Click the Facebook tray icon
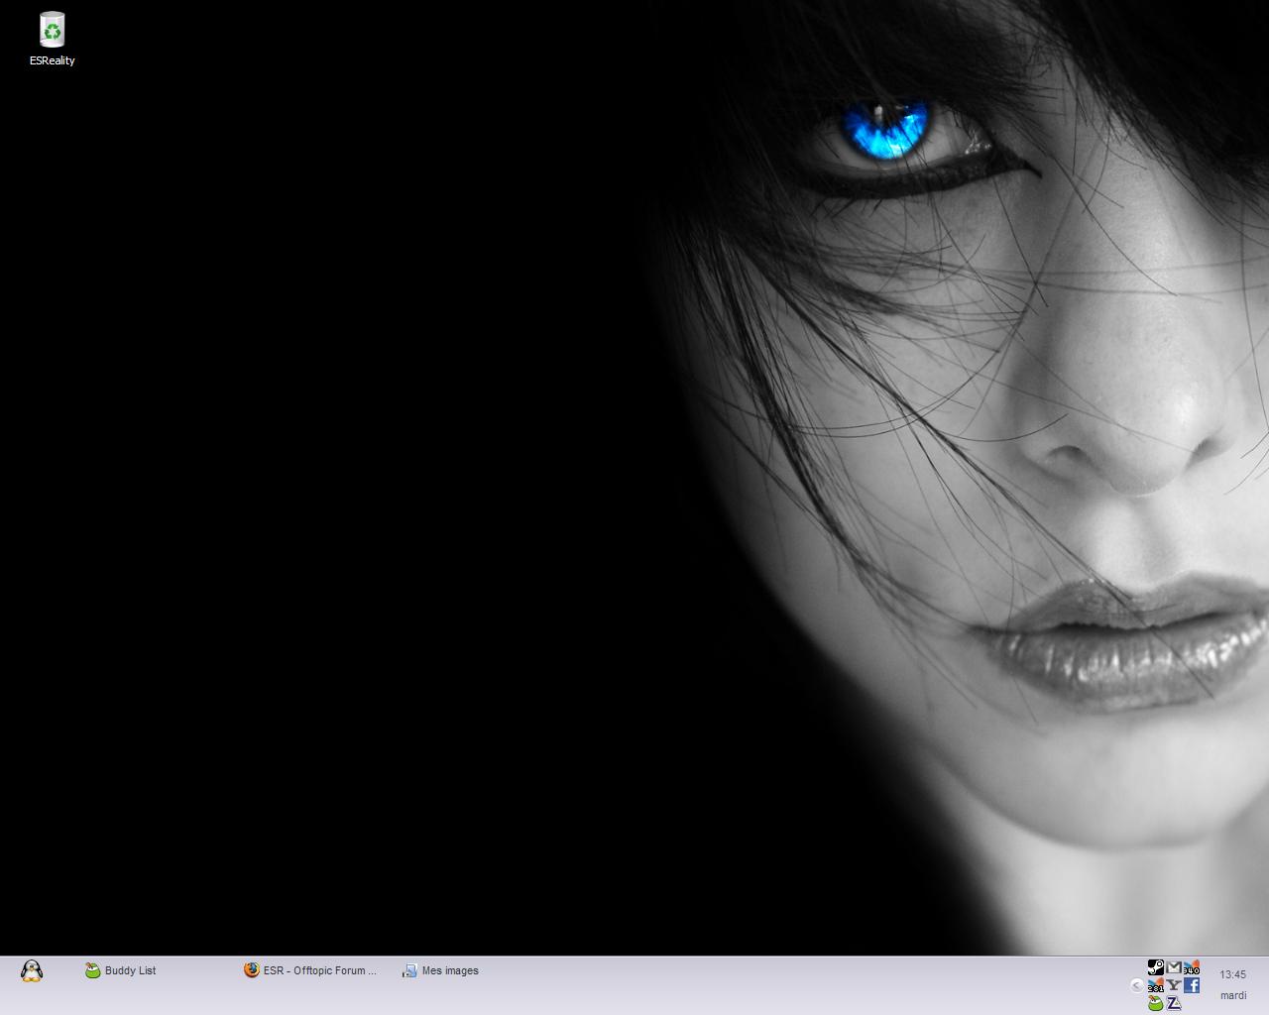Viewport: 1269px width, 1015px height. (x=1192, y=985)
